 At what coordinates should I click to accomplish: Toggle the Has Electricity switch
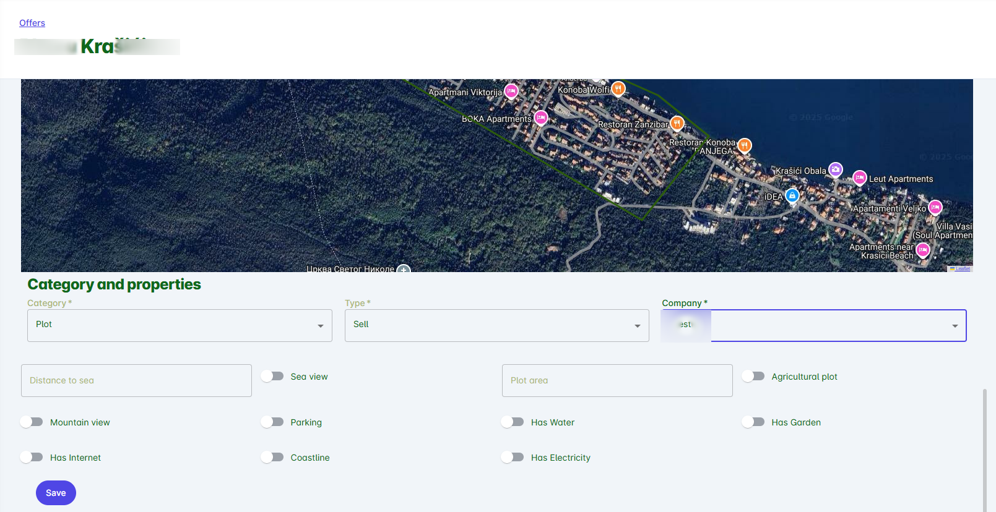[513, 457]
